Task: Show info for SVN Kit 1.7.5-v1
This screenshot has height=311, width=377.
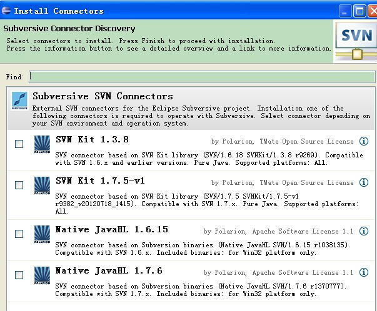Action: tap(364, 182)
